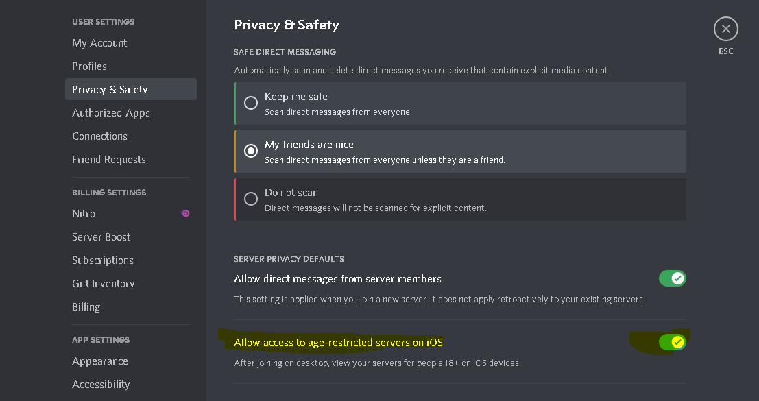The height and width of the screenshot is (401, 759).
Task: View your Subscriptions settings
Action: pyautogui.click(x=103, y=260)
